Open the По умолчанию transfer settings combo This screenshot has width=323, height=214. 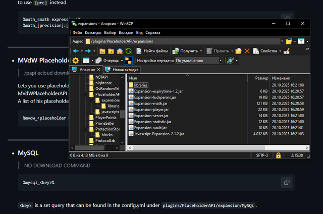[x=199, y=61]
